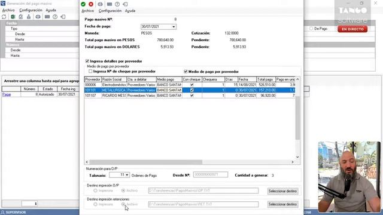Select Impresora for Destino impresión retenciones
Screen dimensions: 383x215
coord(96,204)
